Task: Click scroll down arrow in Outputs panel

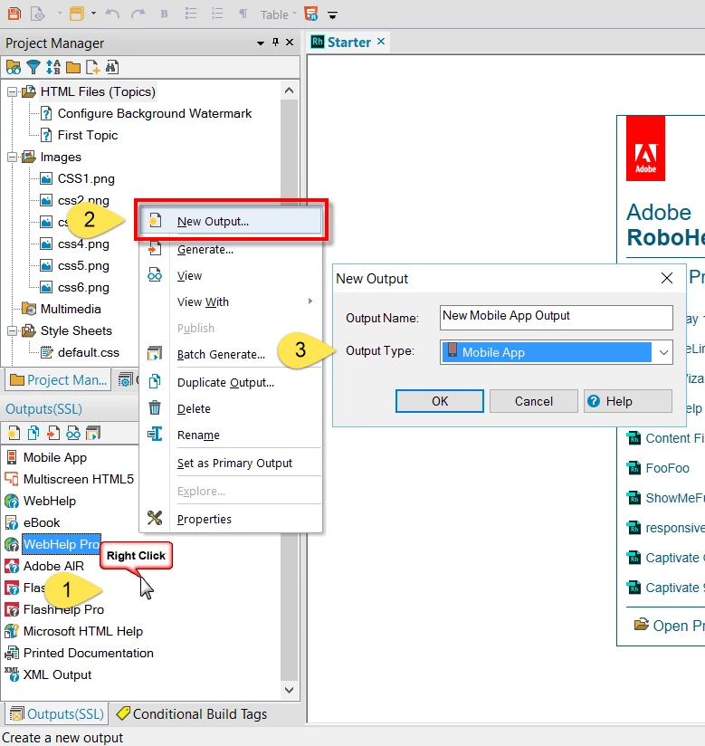Action: [x=289, y=690]
